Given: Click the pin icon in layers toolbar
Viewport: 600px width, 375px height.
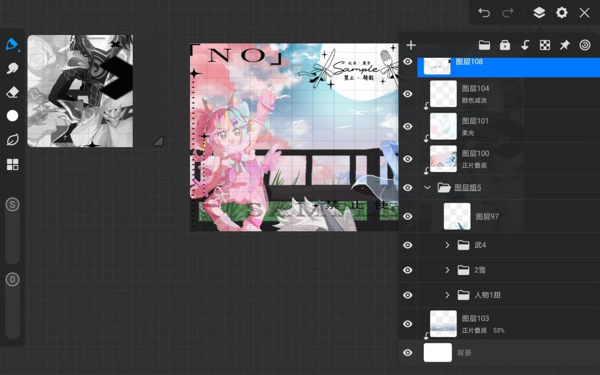Looking at the screenshot, I should pos(565,45).
